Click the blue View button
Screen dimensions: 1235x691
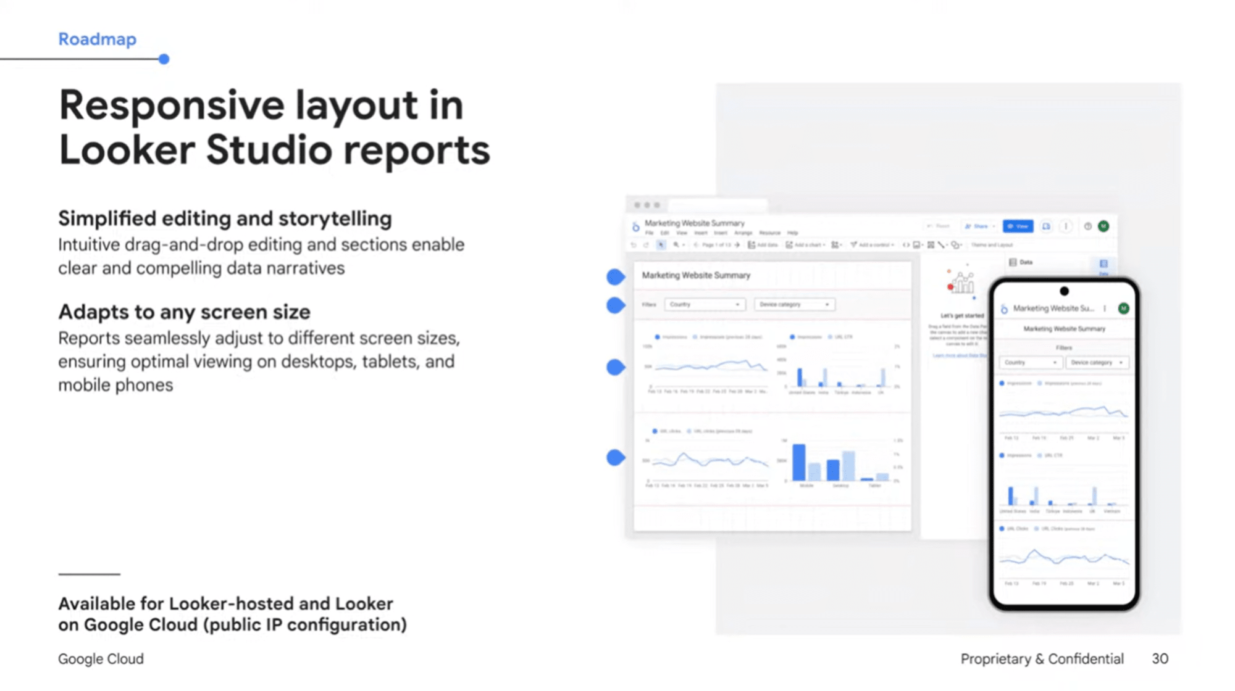[1018, 226]
